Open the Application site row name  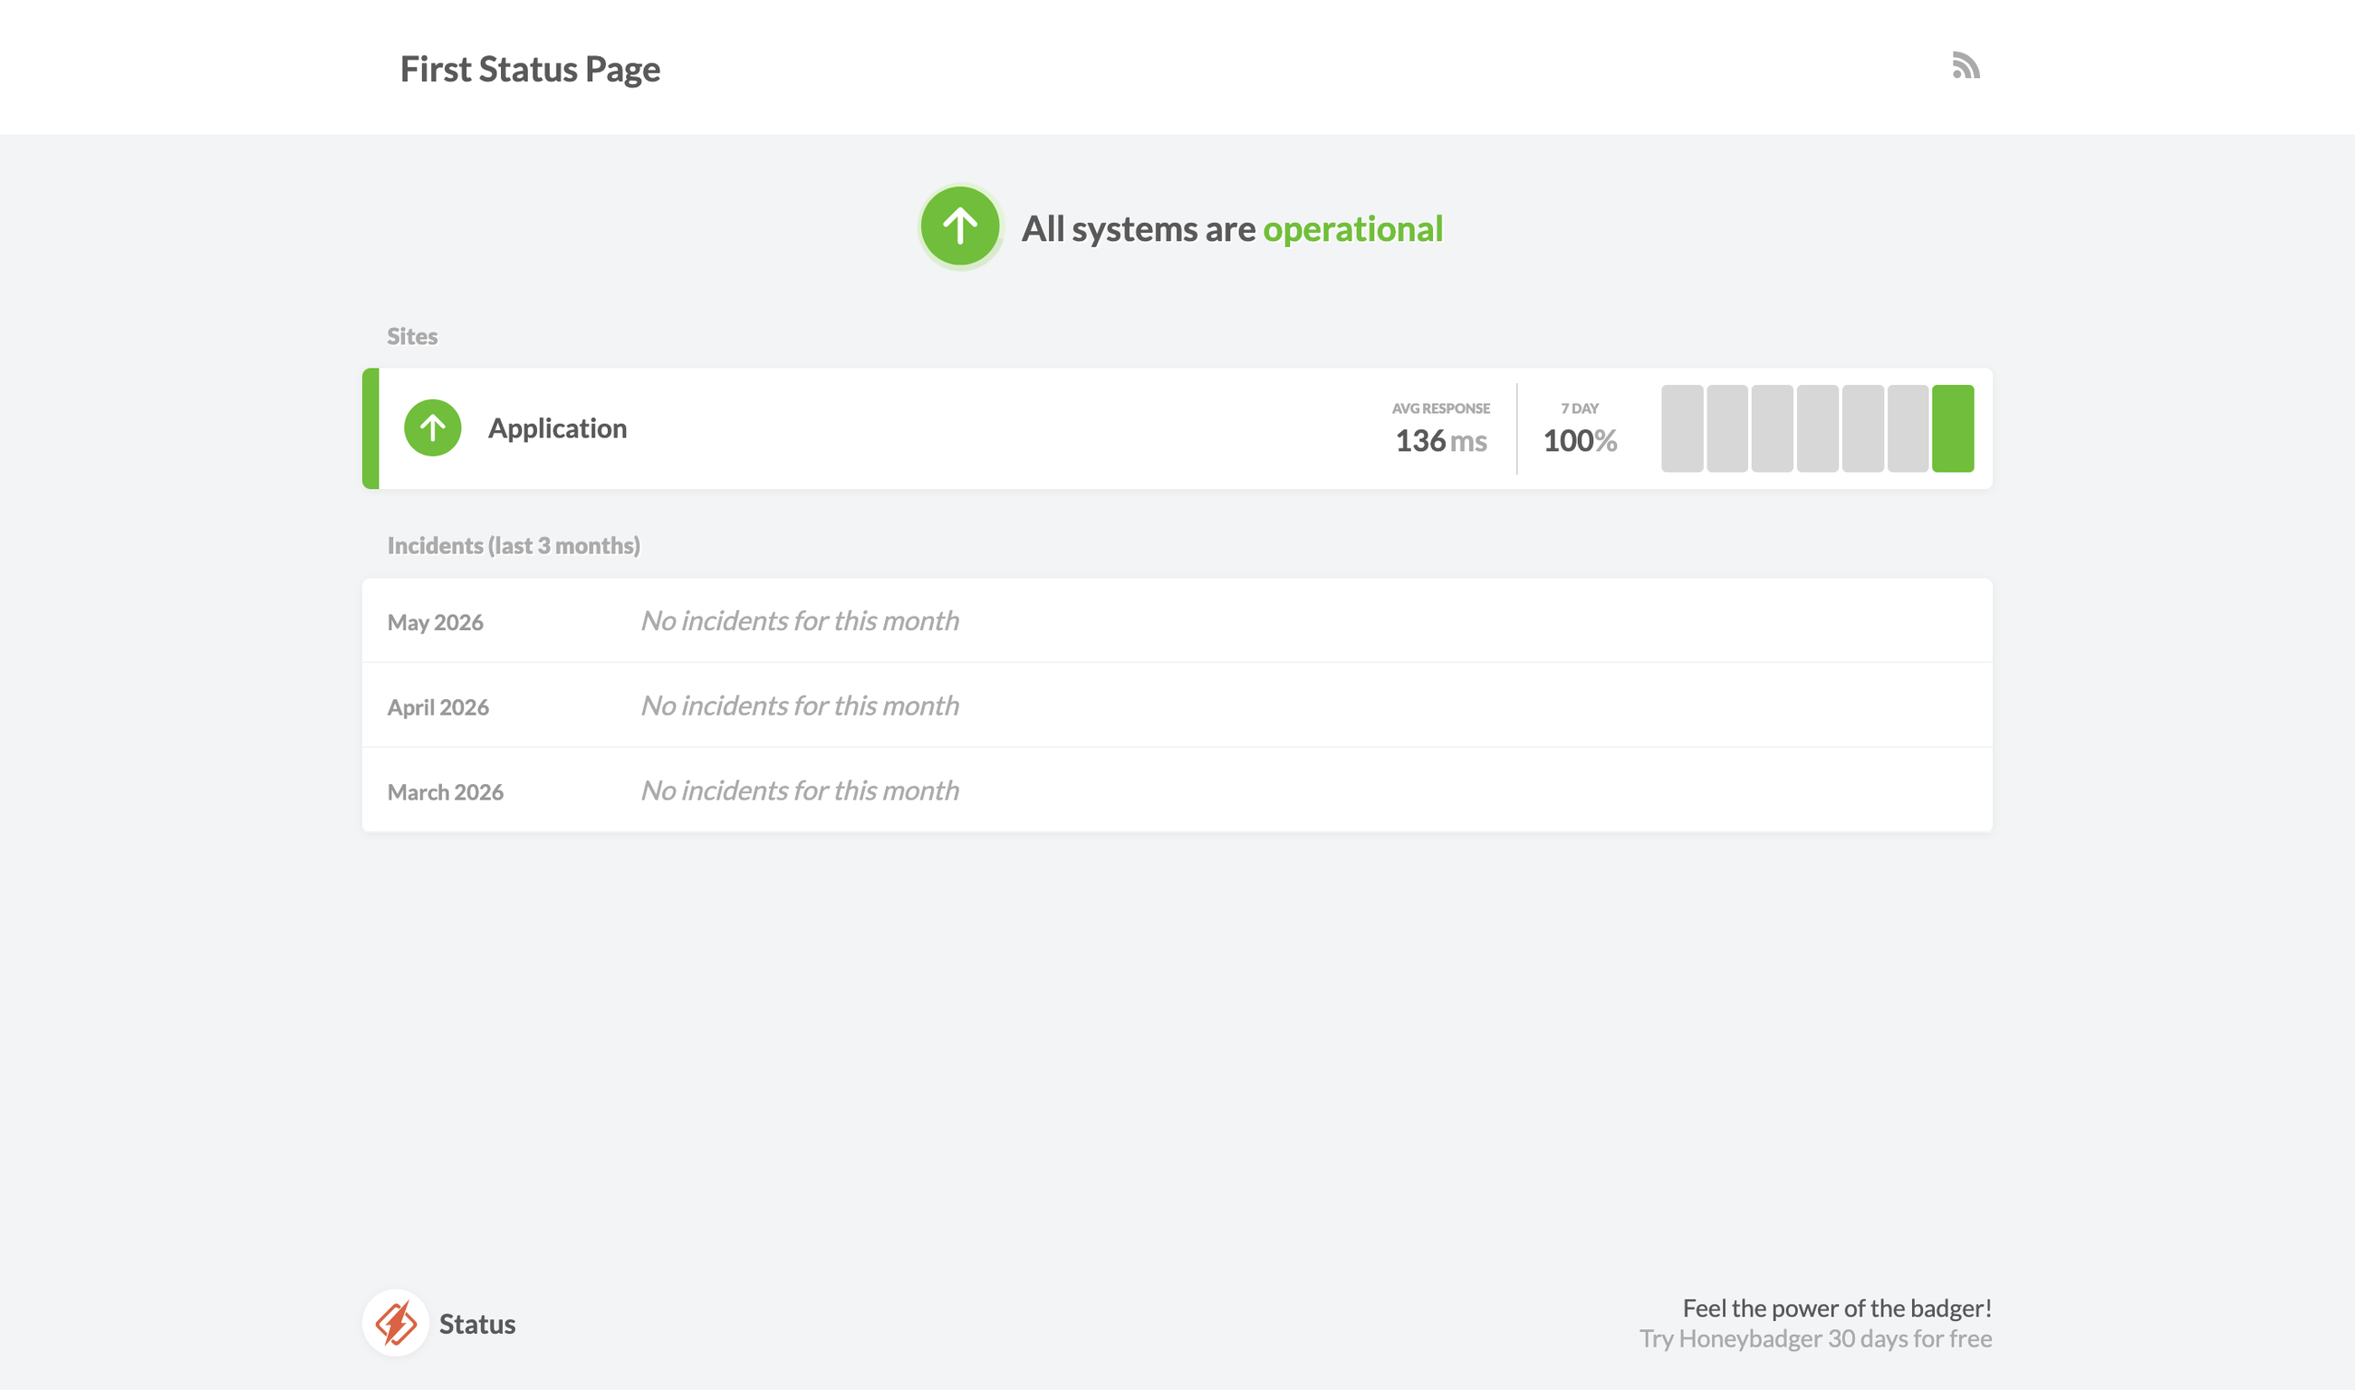pyautogui.click(x=557, y=428)
